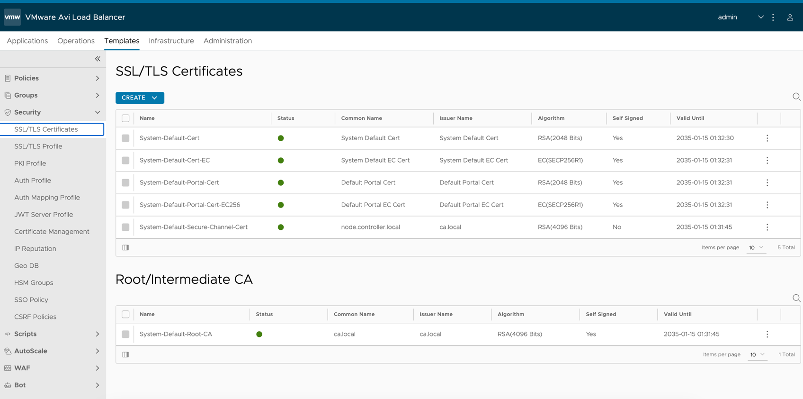Click the user profile icon in header

pos(790,17)
